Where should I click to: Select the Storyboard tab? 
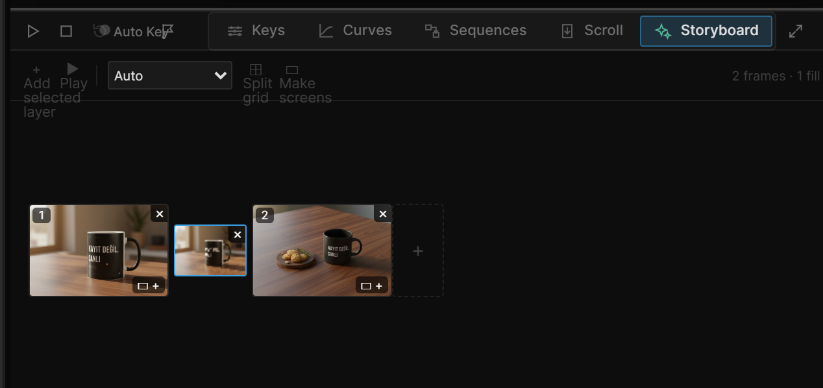[706, 31]
